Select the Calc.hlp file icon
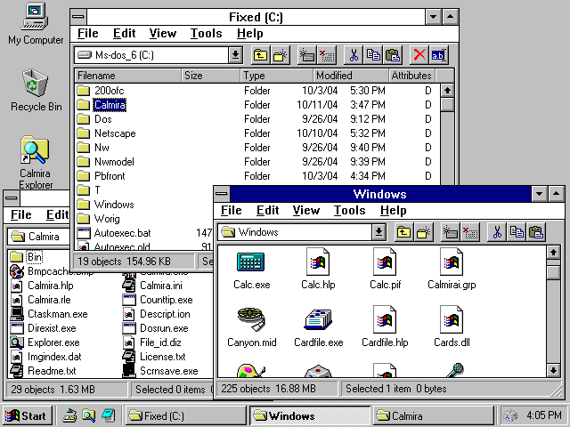Image resolution: width=570 pixels, height=427 pixels. tap(318, 269)
